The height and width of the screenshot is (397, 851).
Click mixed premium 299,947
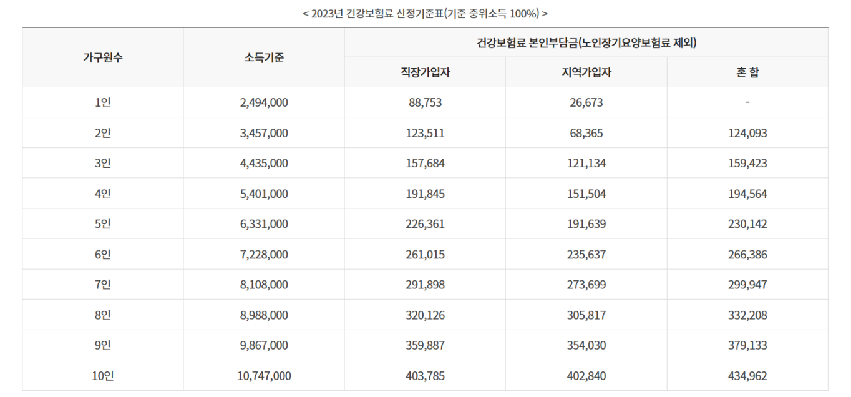(747, 285)
